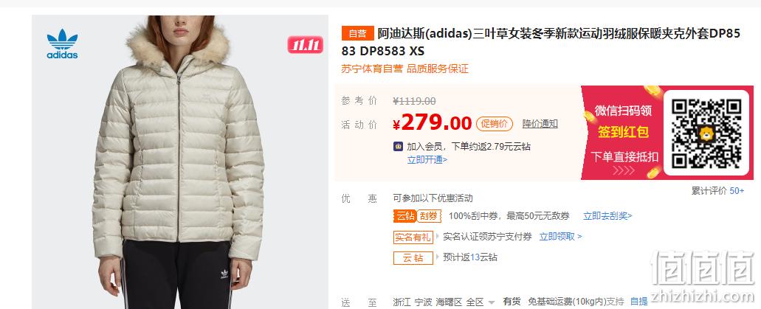Click the outlined 云钻 rebate tag
The image size is (761, 309).
[413, 257]
